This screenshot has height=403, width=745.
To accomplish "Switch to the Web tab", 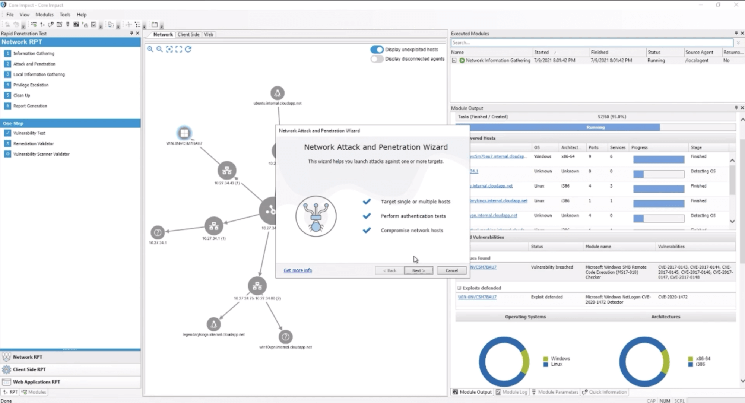I will point(209,34).
